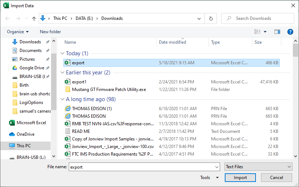Click the Cancel button
Image resolution: width=299 pixels, height=187 pixels.
tap(277, 178)
